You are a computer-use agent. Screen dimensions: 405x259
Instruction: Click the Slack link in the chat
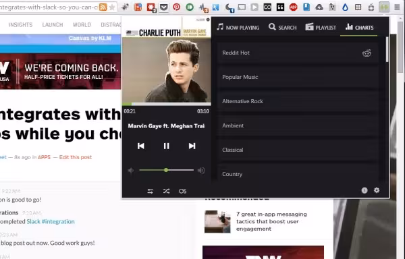pyautogui.click(x=33, y=222)
